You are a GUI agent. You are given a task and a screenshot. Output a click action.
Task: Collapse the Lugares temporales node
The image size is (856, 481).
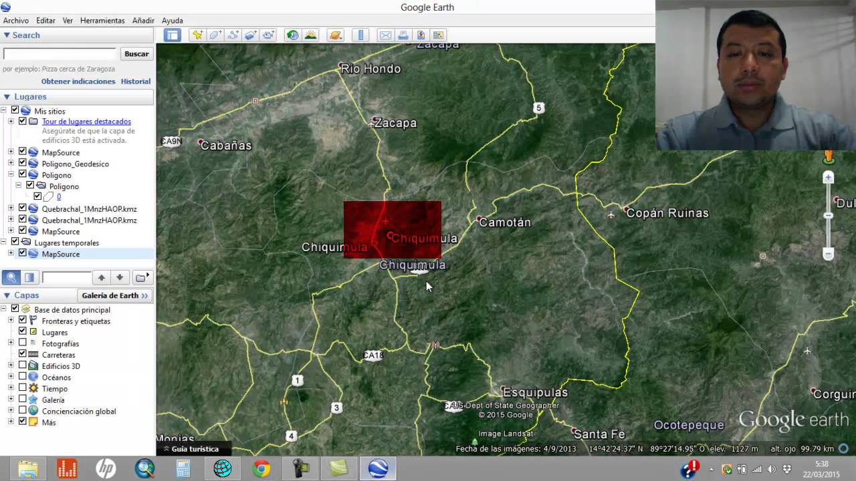tap(3, 243)
